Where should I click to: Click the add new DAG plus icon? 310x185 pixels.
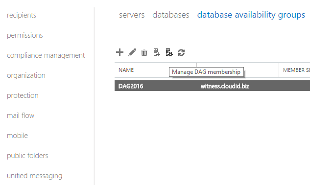click(119, 52)
